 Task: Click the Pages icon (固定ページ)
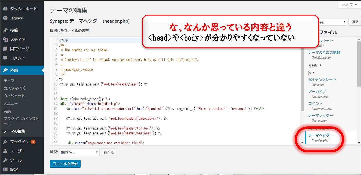[x=5, y=49]
